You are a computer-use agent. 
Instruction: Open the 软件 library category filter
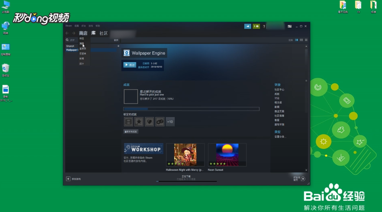pos(116,40)
